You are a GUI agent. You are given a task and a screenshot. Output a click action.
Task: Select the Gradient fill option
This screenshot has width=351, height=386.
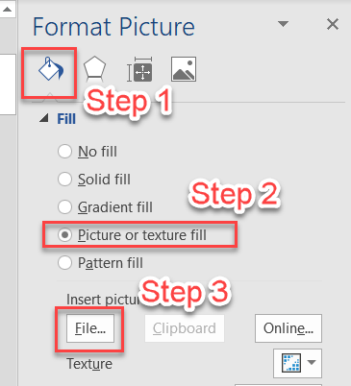[x=105, y=207]
